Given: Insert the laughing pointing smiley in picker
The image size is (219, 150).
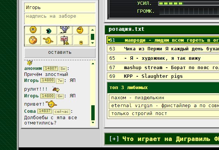Looking at the screenshot, I should click(x=48, y=40).
